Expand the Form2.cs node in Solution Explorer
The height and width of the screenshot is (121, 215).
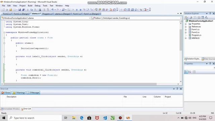click(x=186, y=32)
